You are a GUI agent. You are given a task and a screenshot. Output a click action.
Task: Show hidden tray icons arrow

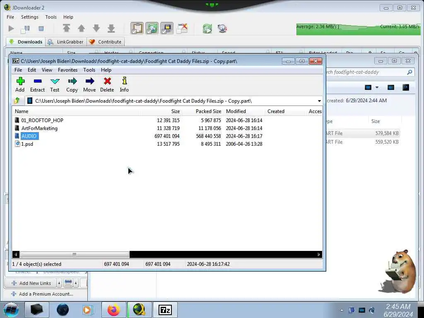(342, 310)
